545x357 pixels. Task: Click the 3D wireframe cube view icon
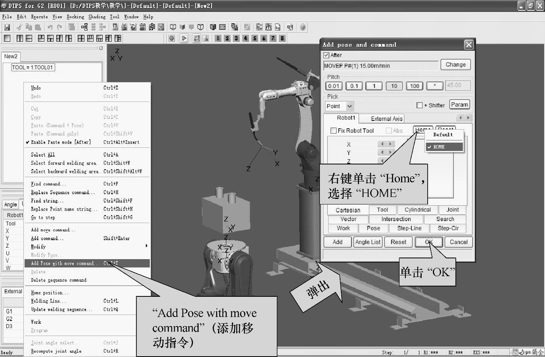173,27
